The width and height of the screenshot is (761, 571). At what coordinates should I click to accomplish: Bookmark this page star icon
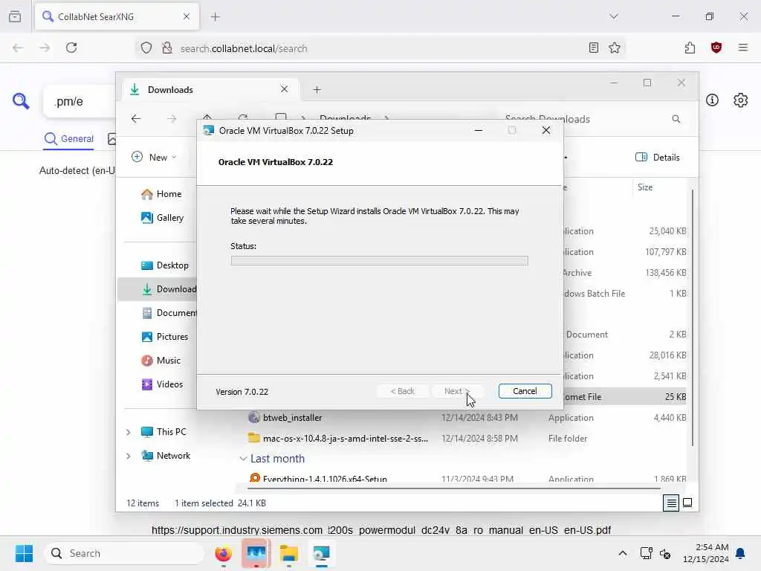tap(615, 48)
